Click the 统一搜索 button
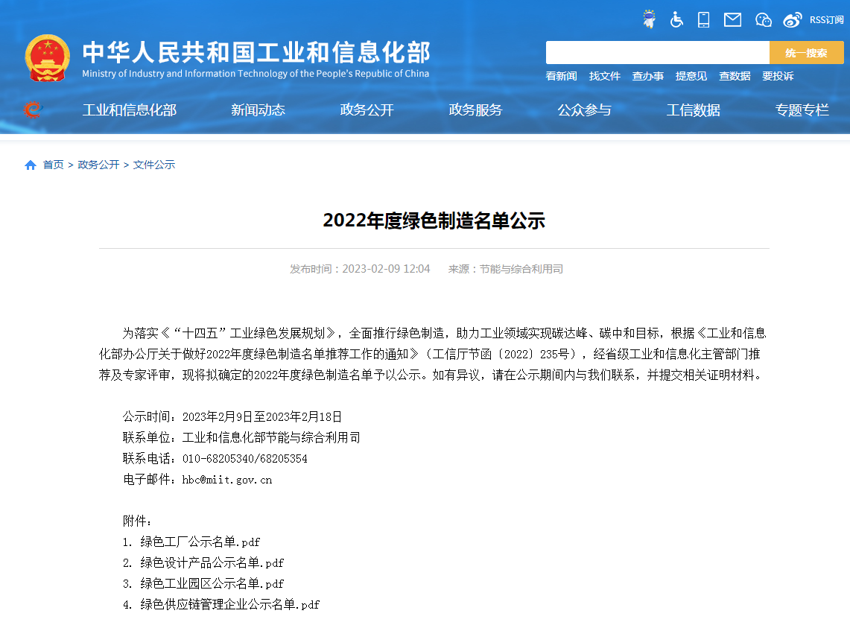 click(x=807, y=53)
